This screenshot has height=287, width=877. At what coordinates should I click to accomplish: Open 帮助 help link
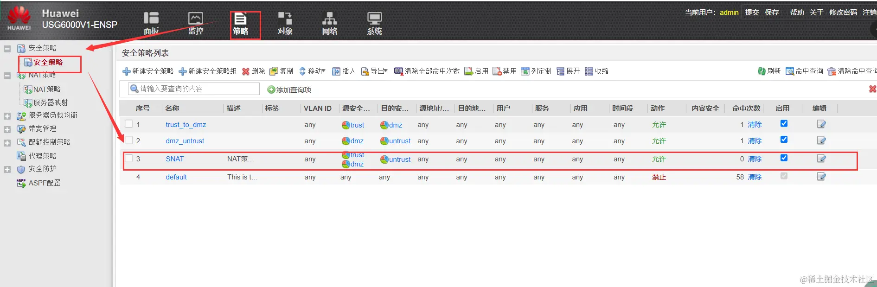coord(797,13)
